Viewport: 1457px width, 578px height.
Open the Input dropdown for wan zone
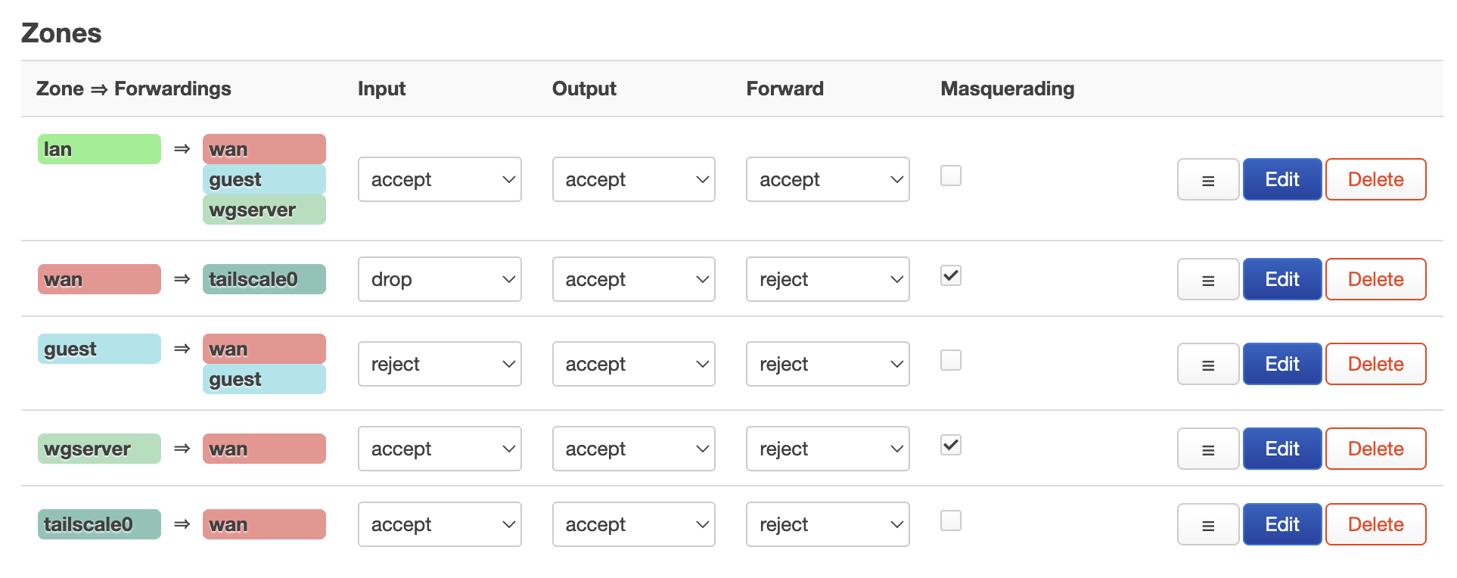pos(440,280)
